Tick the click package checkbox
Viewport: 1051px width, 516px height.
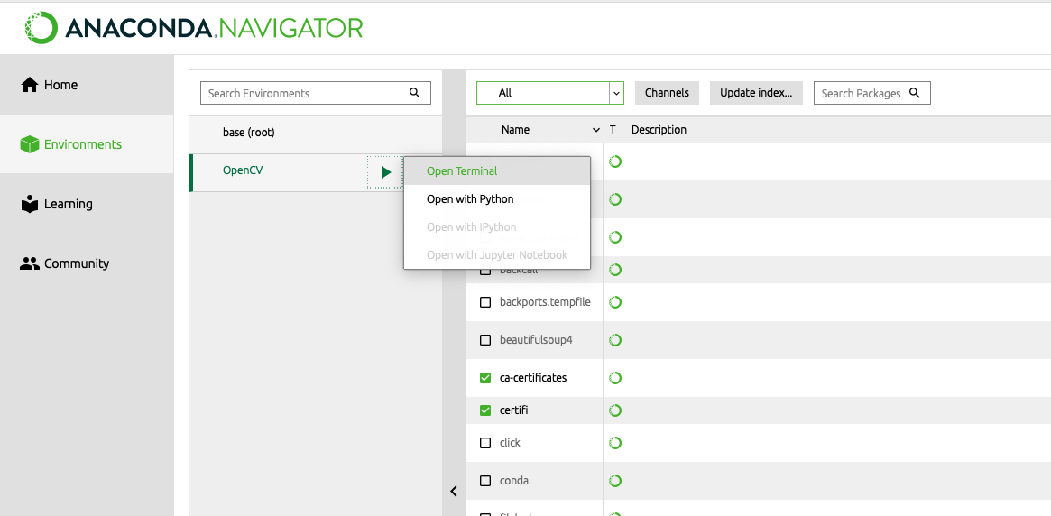pyautogui.click(x=485, y=443)
